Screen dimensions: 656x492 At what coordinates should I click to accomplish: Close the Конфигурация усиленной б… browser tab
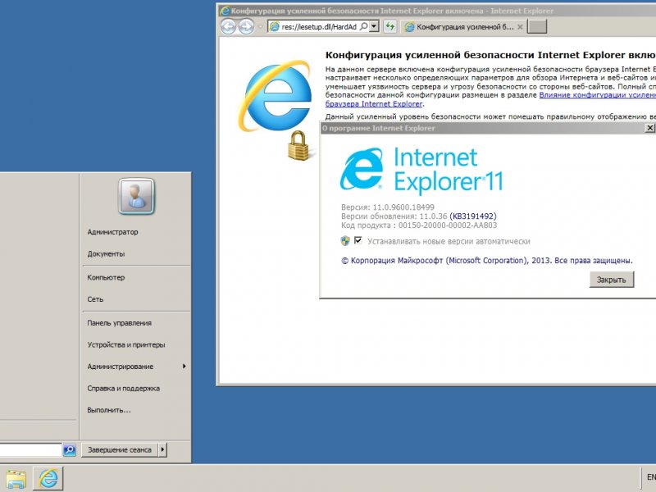coord(520,27)
